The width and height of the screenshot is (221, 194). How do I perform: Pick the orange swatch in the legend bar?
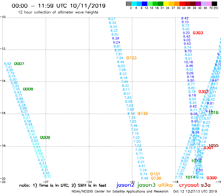click(x=177, y=4)
